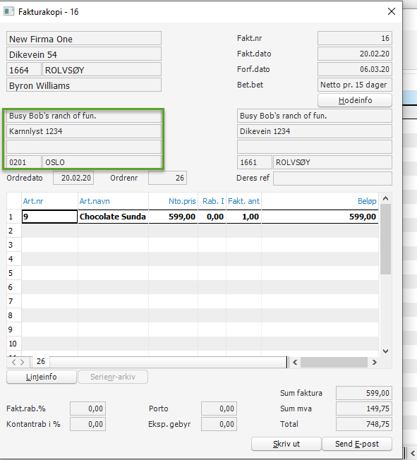This screenshot has width=417, height=460.
Task: Click the postal code field 1661
Action: coord(255,162)
